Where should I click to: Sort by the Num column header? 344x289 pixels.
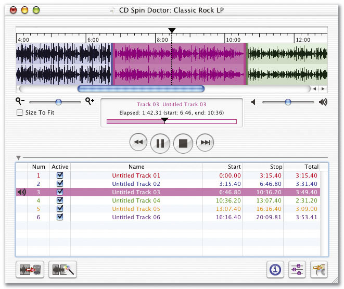tap(39, 167)
